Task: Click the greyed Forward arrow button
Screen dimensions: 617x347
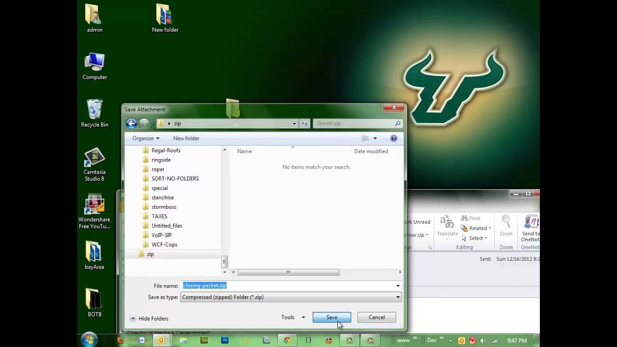Action: click(x=144, y=124)
